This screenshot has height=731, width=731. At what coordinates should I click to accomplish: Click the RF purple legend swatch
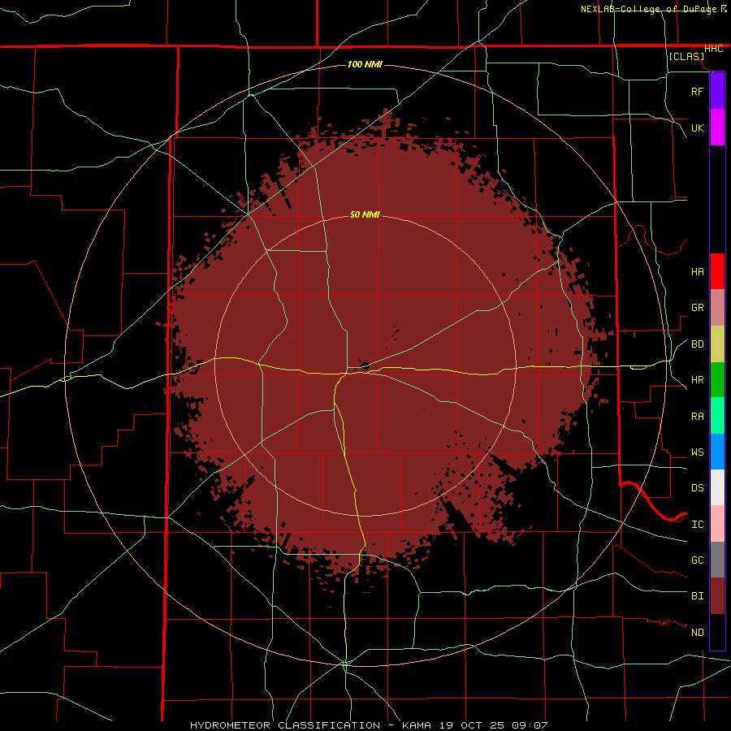pyautogui.click(x=717, y=91)
